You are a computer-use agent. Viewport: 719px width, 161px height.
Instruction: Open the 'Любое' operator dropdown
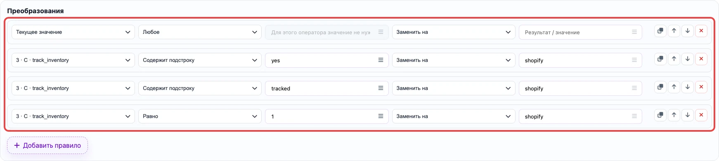click(200, 32)
